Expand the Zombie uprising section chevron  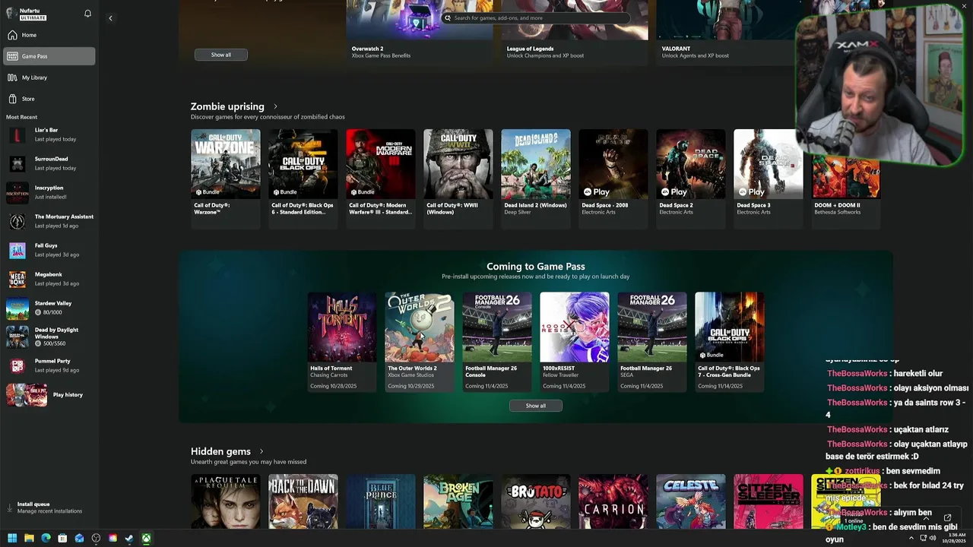pyautogui.click(x=275, y=106)
